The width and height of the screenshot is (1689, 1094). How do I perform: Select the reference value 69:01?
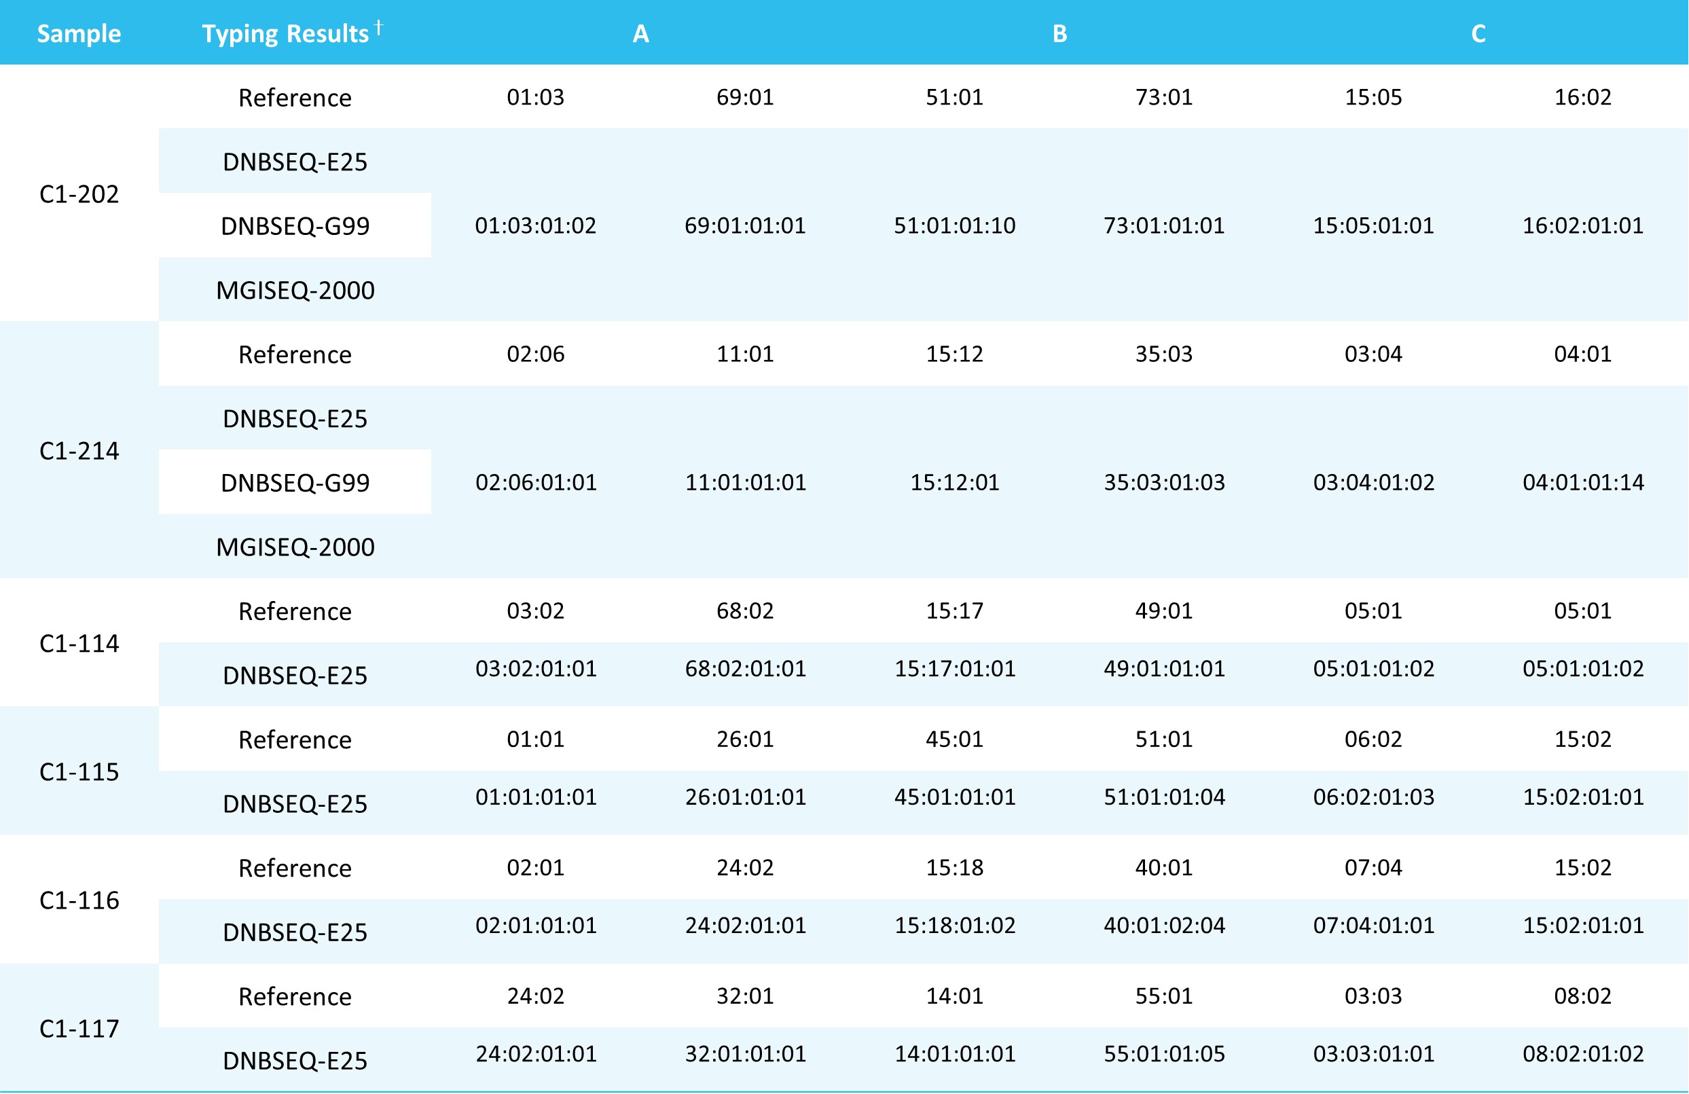click(744, 96)
